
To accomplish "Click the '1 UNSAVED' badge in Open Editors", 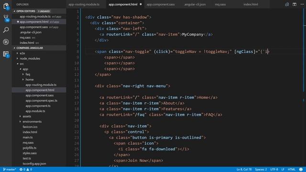I will click(x=44, y=11).
